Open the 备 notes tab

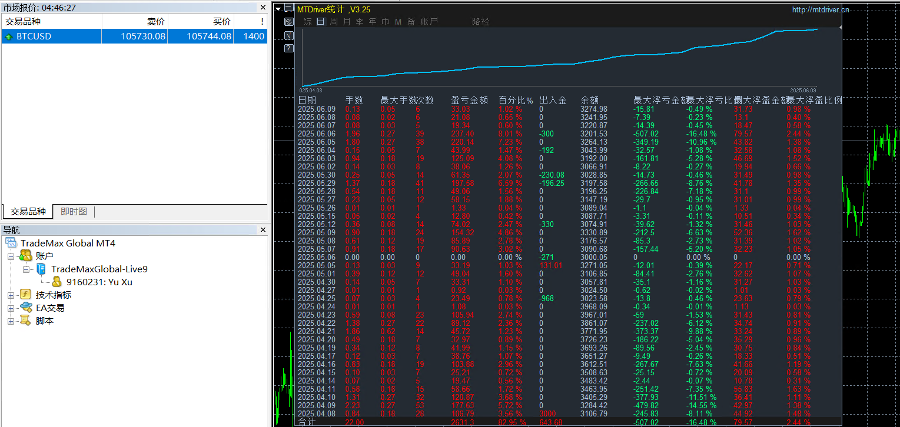click(411, 22)
